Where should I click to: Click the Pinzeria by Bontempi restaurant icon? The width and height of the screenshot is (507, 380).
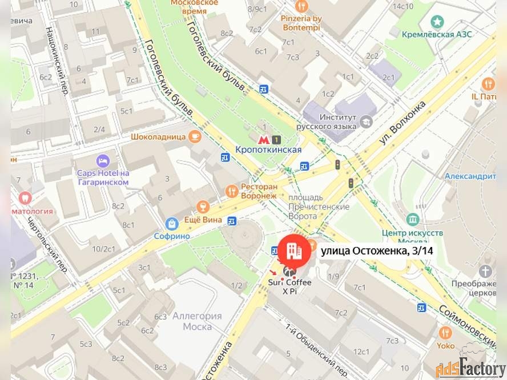pos(301,6)
